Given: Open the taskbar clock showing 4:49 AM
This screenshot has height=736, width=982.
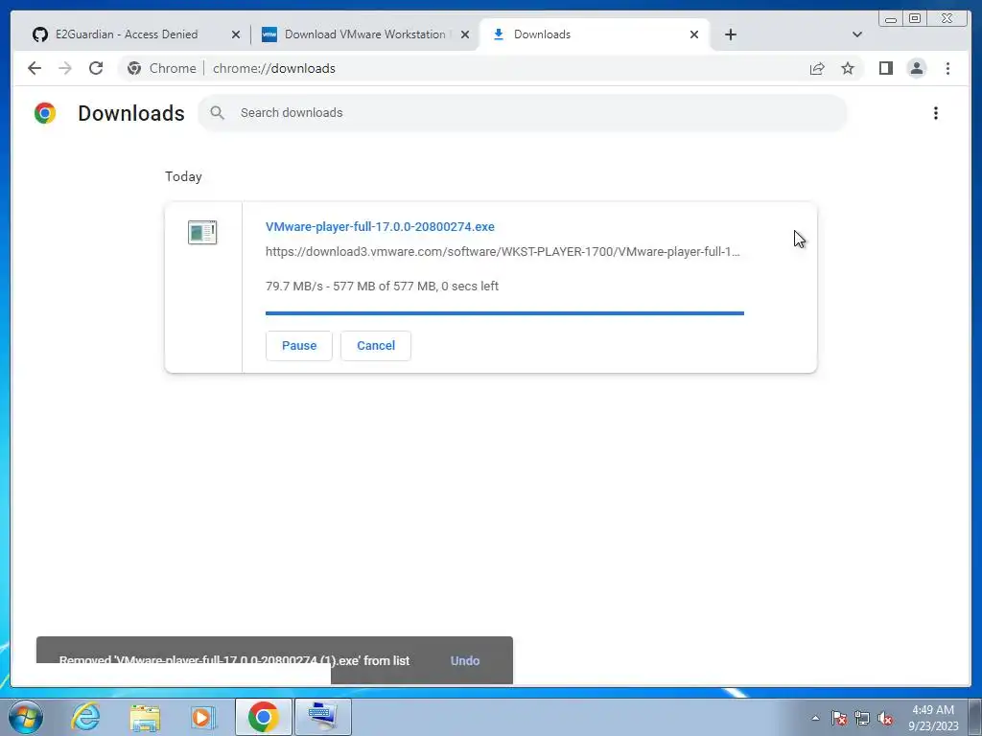Looking at the screenshot, I should coord(933,718).
